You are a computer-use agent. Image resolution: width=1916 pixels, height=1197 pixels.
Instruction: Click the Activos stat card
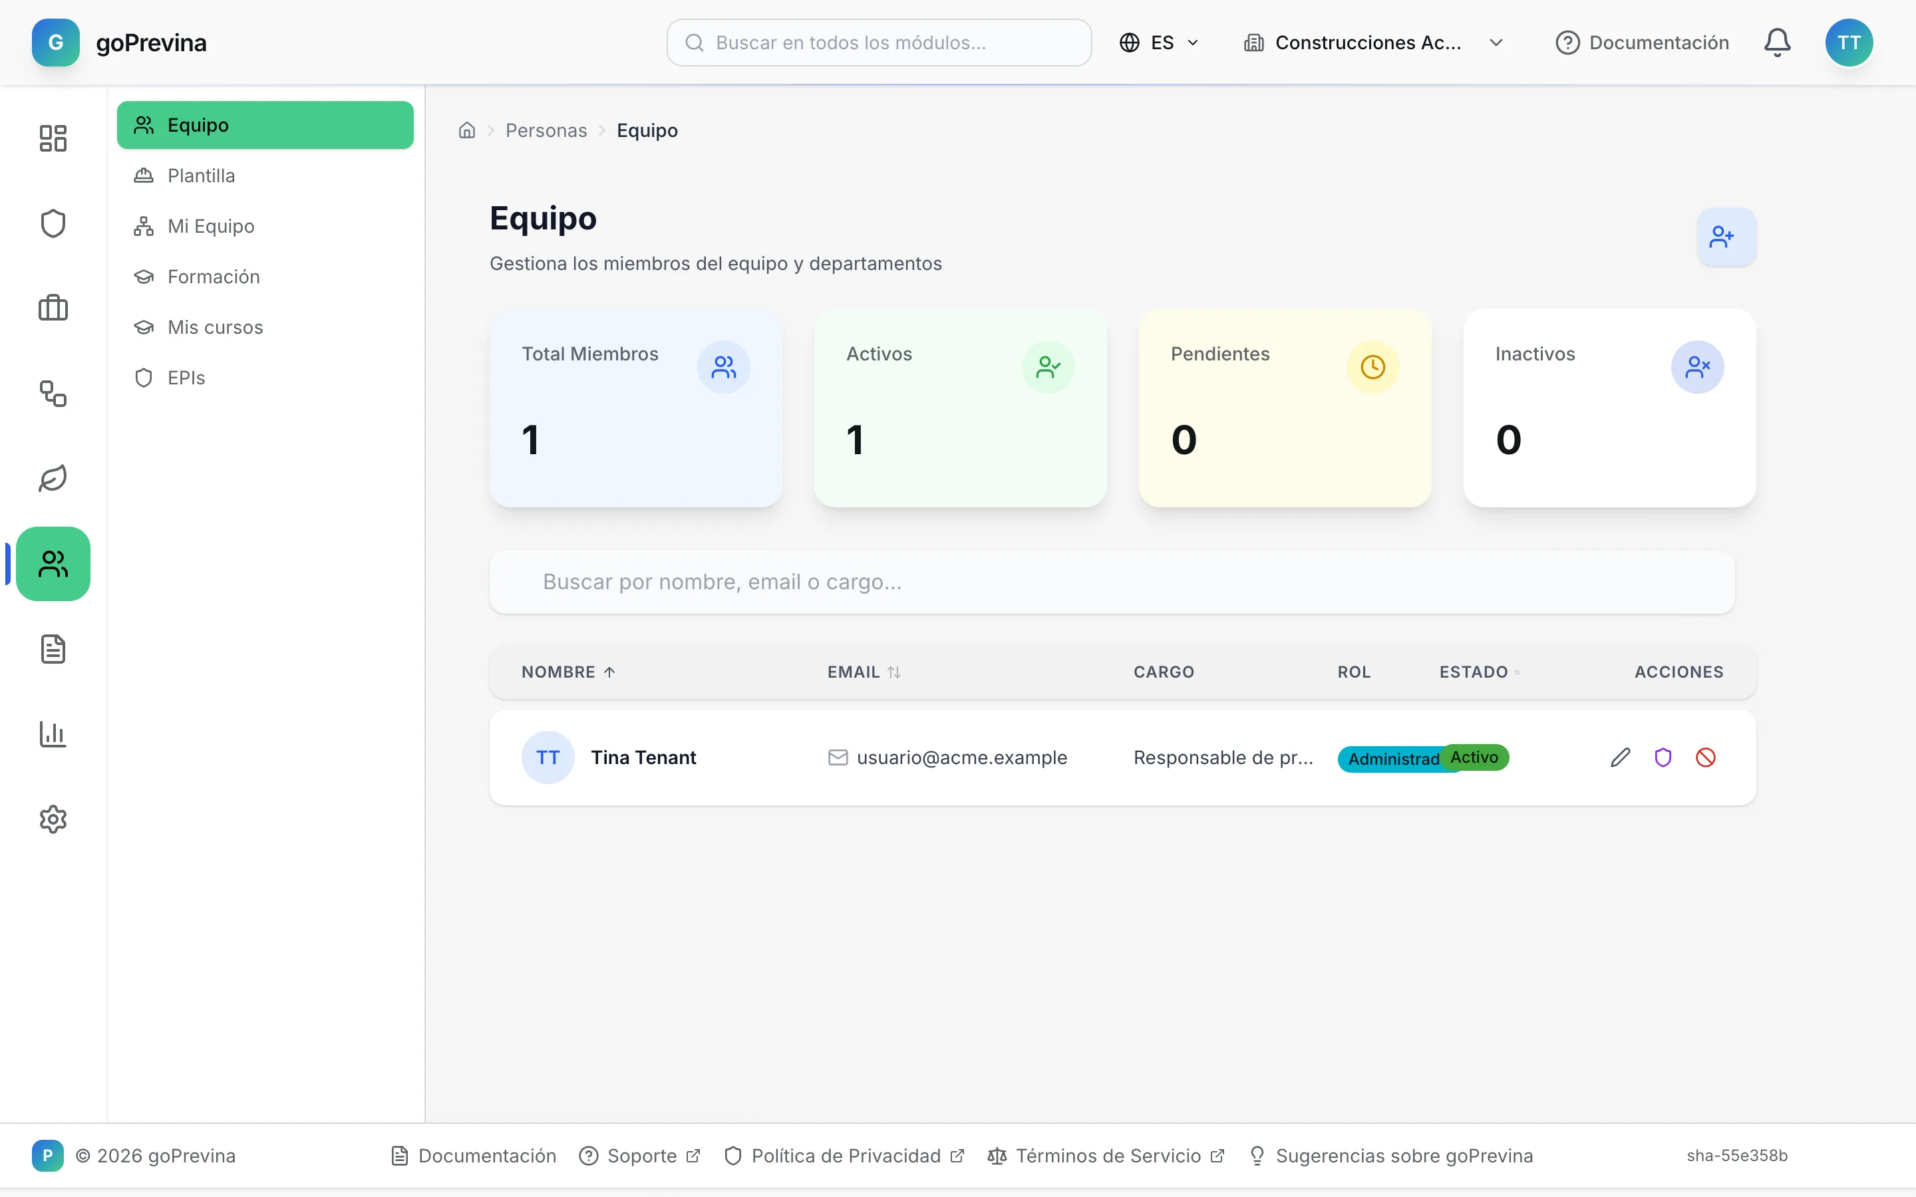tap(961, 408)
